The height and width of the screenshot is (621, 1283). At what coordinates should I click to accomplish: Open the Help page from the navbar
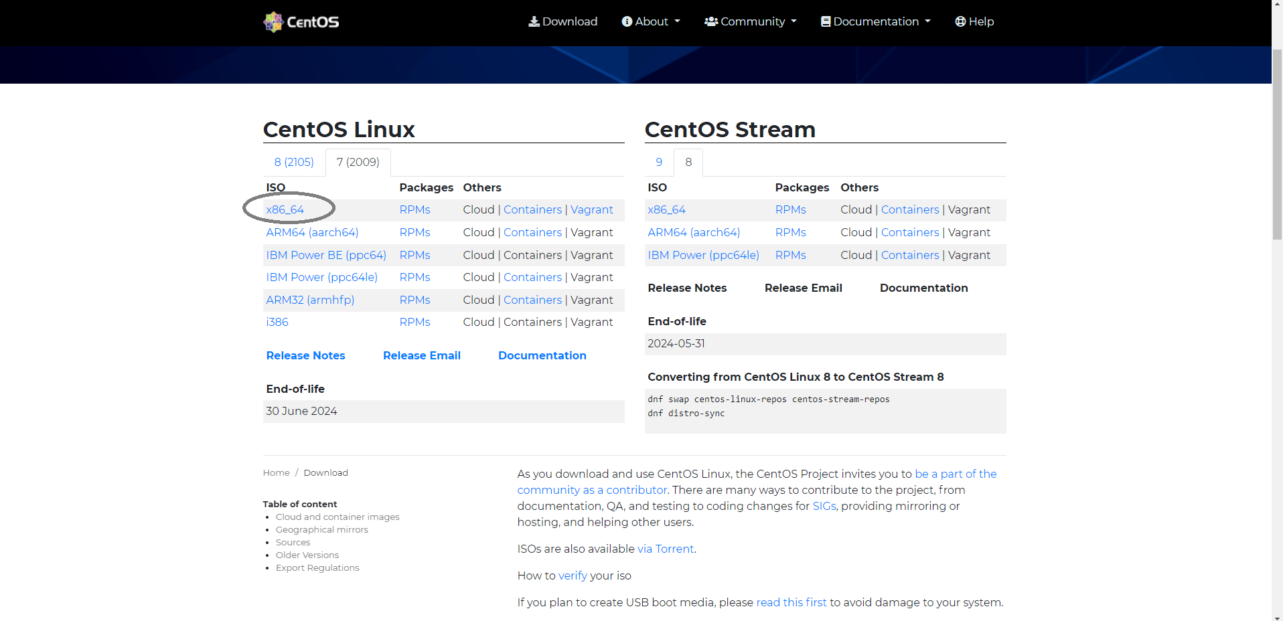click(x=974, y=21)
